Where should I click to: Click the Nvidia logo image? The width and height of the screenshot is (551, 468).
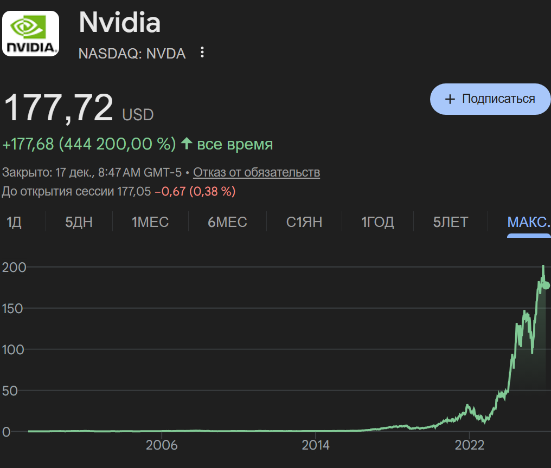31,34
